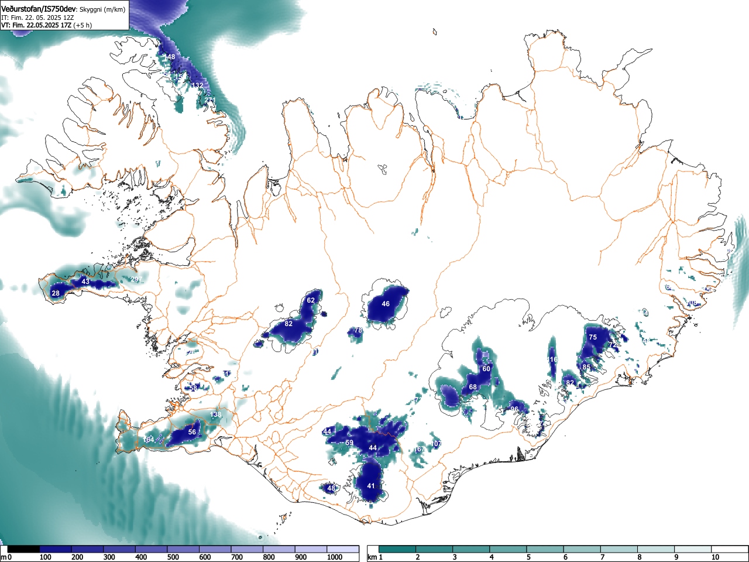Click the value 85 on the map

(x=586, y=367)
